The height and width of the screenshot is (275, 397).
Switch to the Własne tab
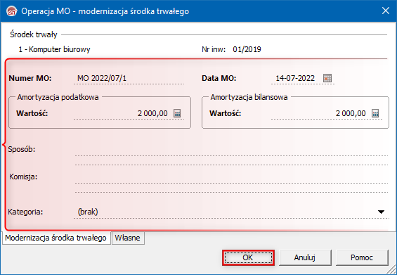[x=128, y=238]
